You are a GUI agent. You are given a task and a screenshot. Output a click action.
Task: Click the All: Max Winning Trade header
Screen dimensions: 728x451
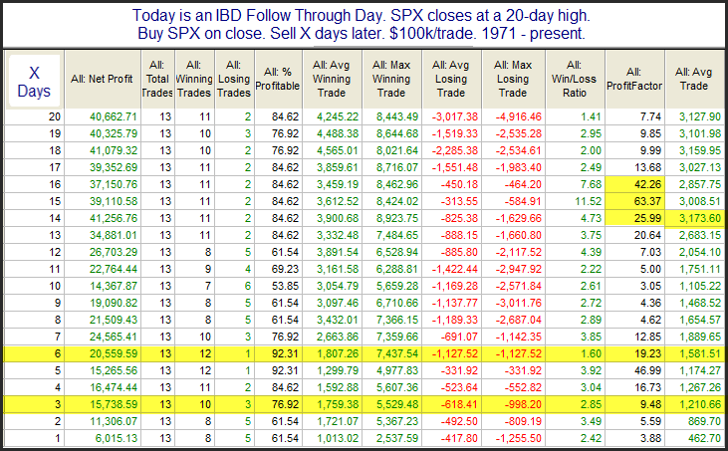coord(391,80)
